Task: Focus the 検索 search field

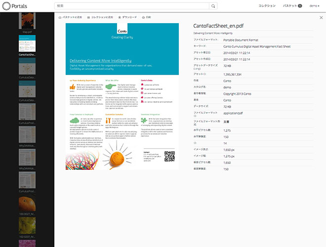Action: pos(131,6)
